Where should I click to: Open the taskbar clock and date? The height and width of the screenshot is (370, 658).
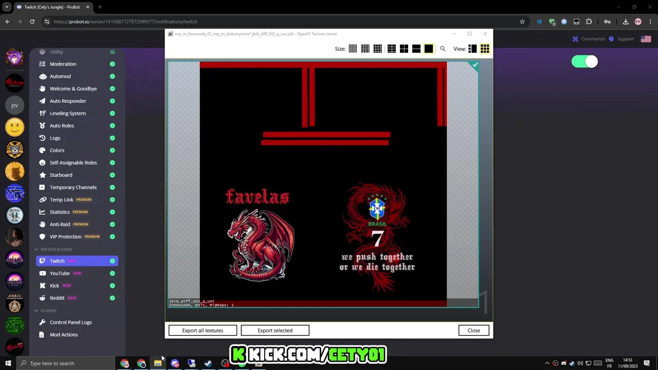click(628, 363)
